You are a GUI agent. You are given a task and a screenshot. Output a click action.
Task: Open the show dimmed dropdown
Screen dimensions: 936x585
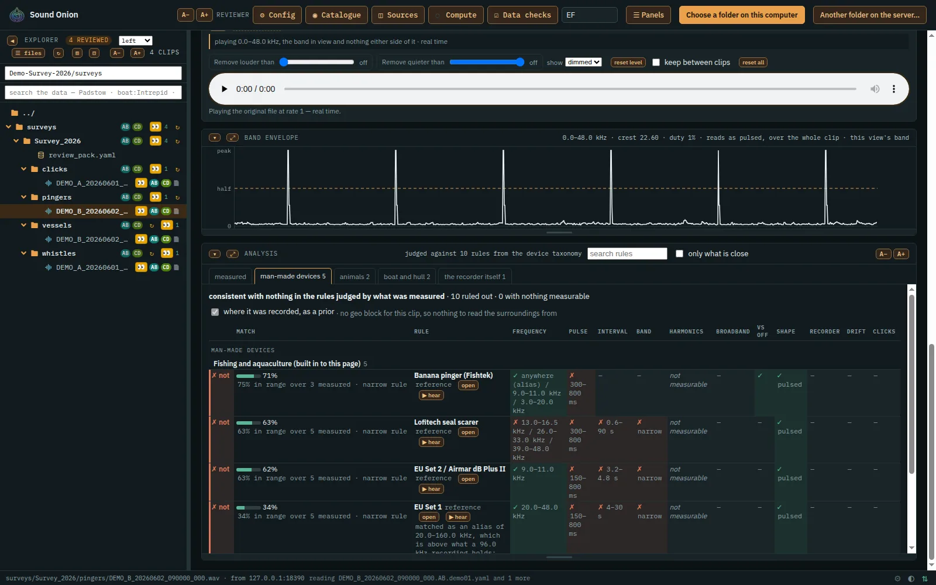[583, 62]
